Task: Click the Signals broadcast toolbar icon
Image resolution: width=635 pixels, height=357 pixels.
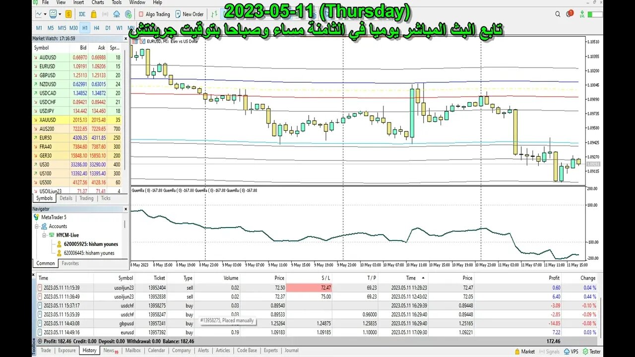Action: click(x=105, y=14)
